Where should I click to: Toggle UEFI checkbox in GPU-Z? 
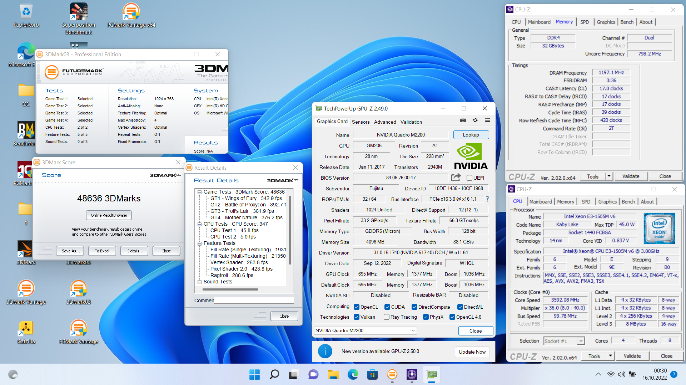point(469,178)
